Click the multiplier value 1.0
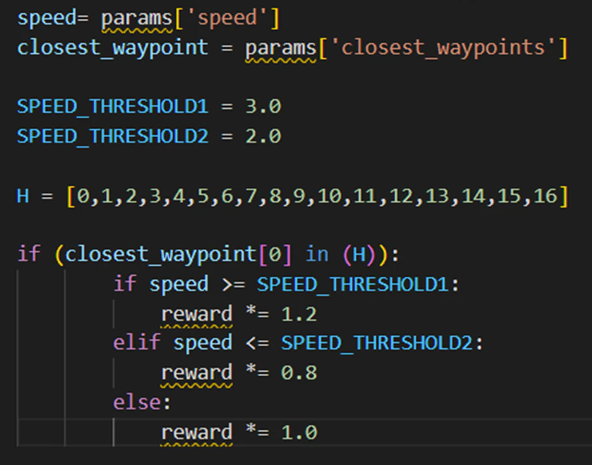This screenshot has height=465, width=592. point(299,432)
